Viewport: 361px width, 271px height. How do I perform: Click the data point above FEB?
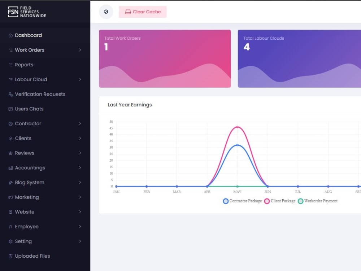(x=147, y=186)
